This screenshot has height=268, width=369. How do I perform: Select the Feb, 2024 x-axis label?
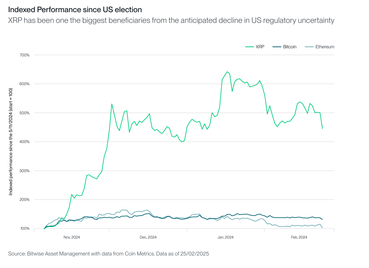[299, 237]
